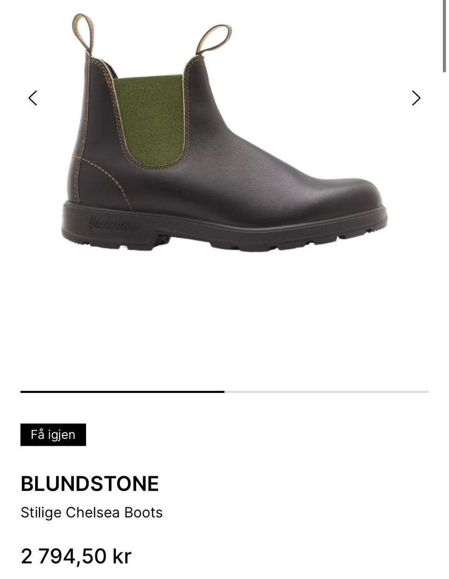Tap the brown leather ankle shaft
This screenshot has width=449, height=579.
[101, 117]
